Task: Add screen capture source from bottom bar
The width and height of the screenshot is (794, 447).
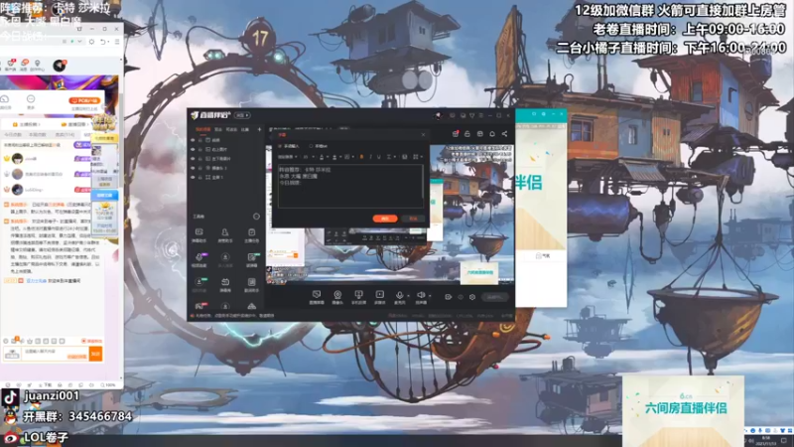Action: pyautogui.click(x=358, y=297)
